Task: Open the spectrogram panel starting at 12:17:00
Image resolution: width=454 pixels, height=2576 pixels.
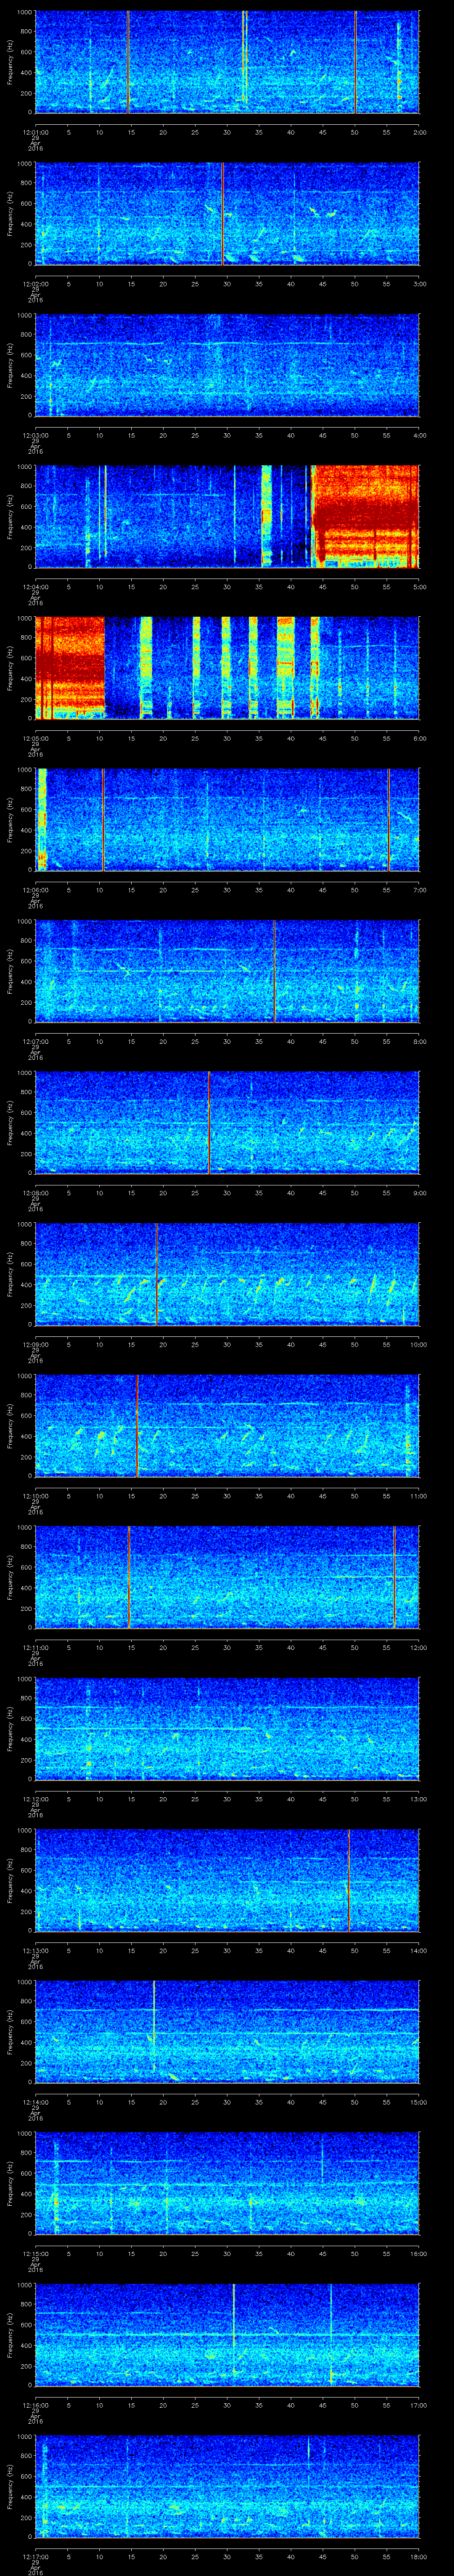Action: (227, 2486)
